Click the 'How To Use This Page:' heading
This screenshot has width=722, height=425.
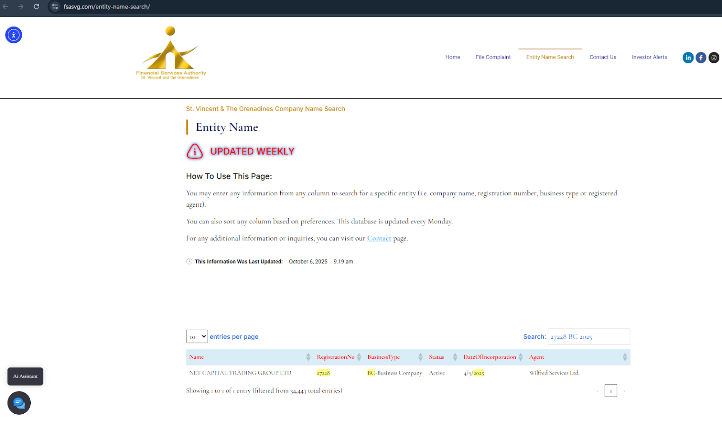229,176
